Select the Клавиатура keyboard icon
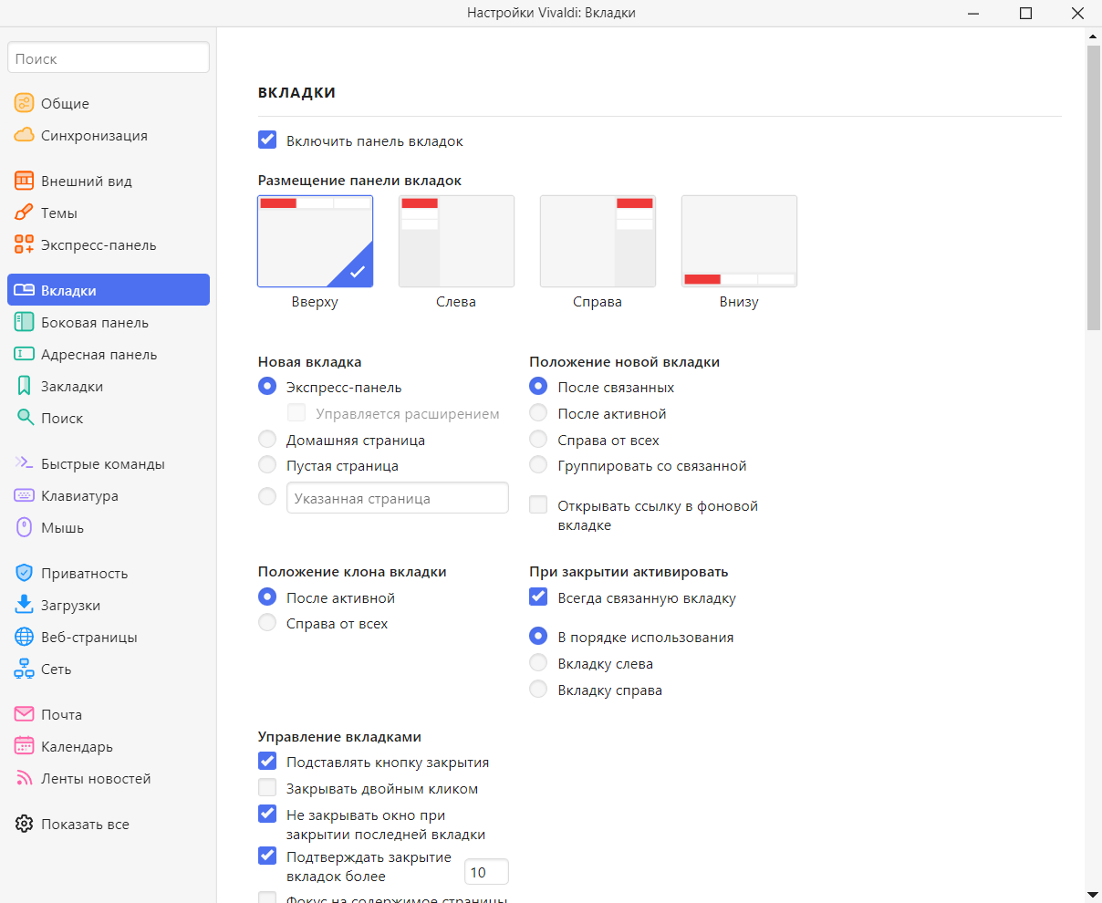This screenshot has width=1102, height=903. [x=24, y=495]
